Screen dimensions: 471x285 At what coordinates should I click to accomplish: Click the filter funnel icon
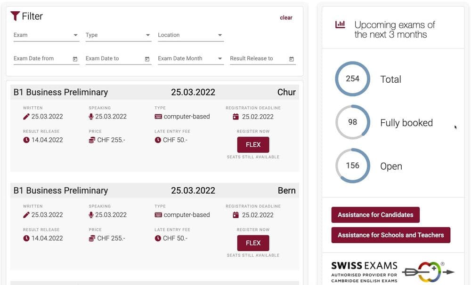[x=16, y=16]
